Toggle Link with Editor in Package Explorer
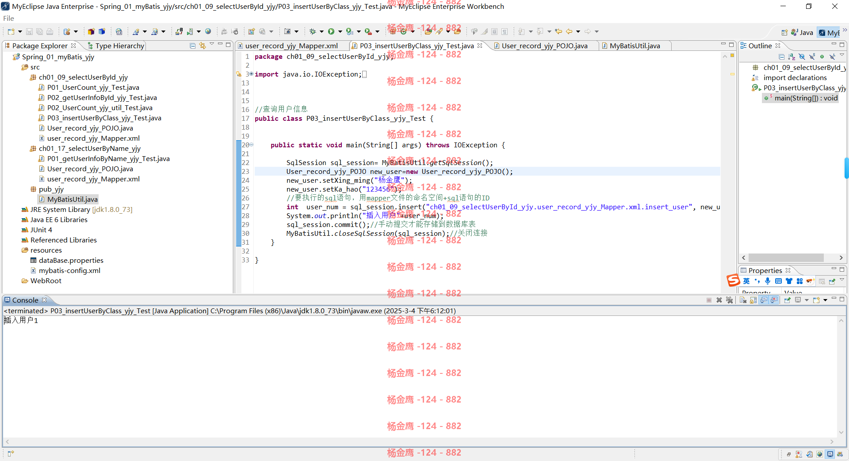The image size is (849, 461). pyautogui.click(x=203, y=46)
